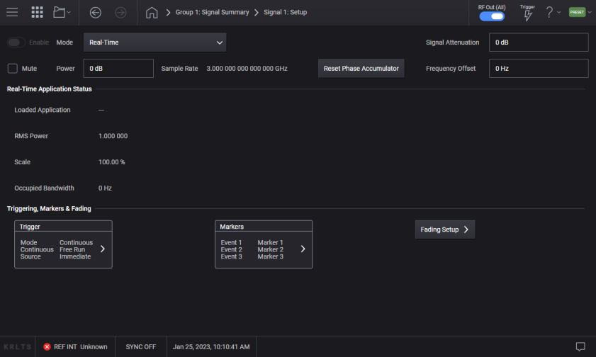This screenshot has height=357, width=596.
Task: Click the REF INT error status icon
Action: pyautogui.click(x=47, y=347)
